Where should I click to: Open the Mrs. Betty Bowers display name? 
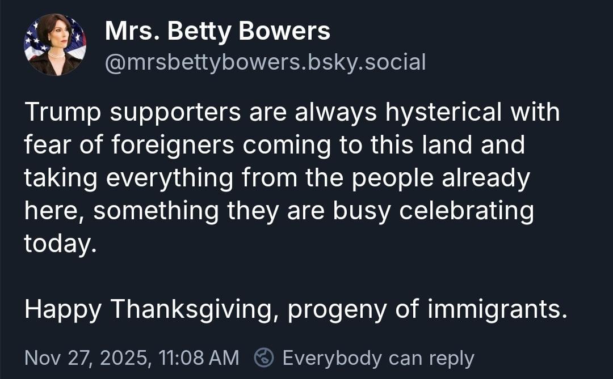point(217,31)
